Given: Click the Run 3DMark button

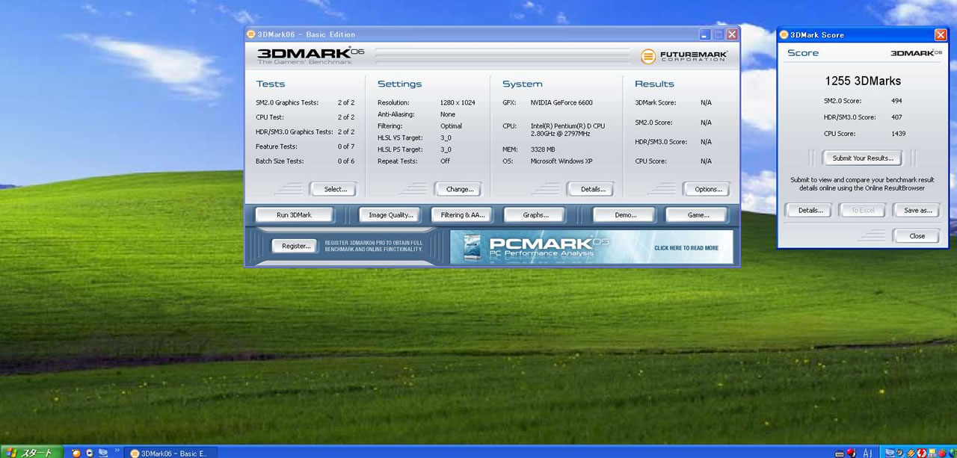Looking at the screenshot, I should [294, 215].
